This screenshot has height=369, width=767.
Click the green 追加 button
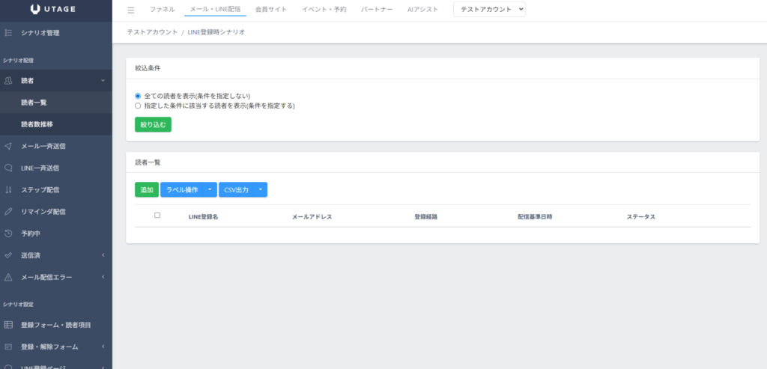pos(146,190)
